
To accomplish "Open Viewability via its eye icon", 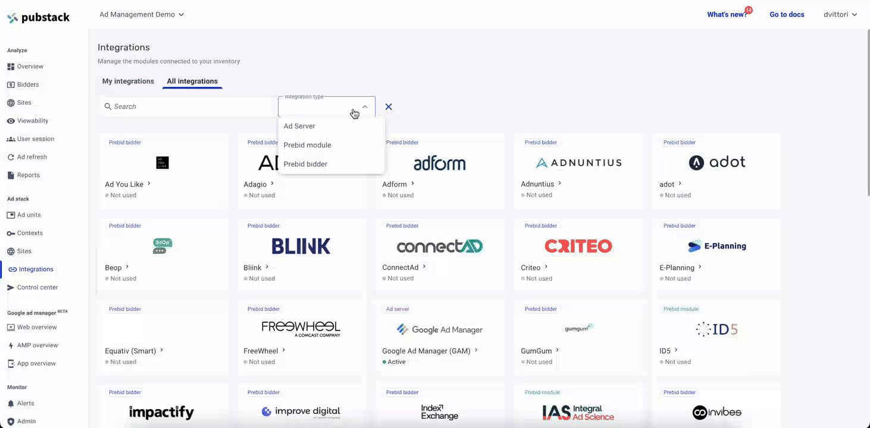I will (11, 121).
